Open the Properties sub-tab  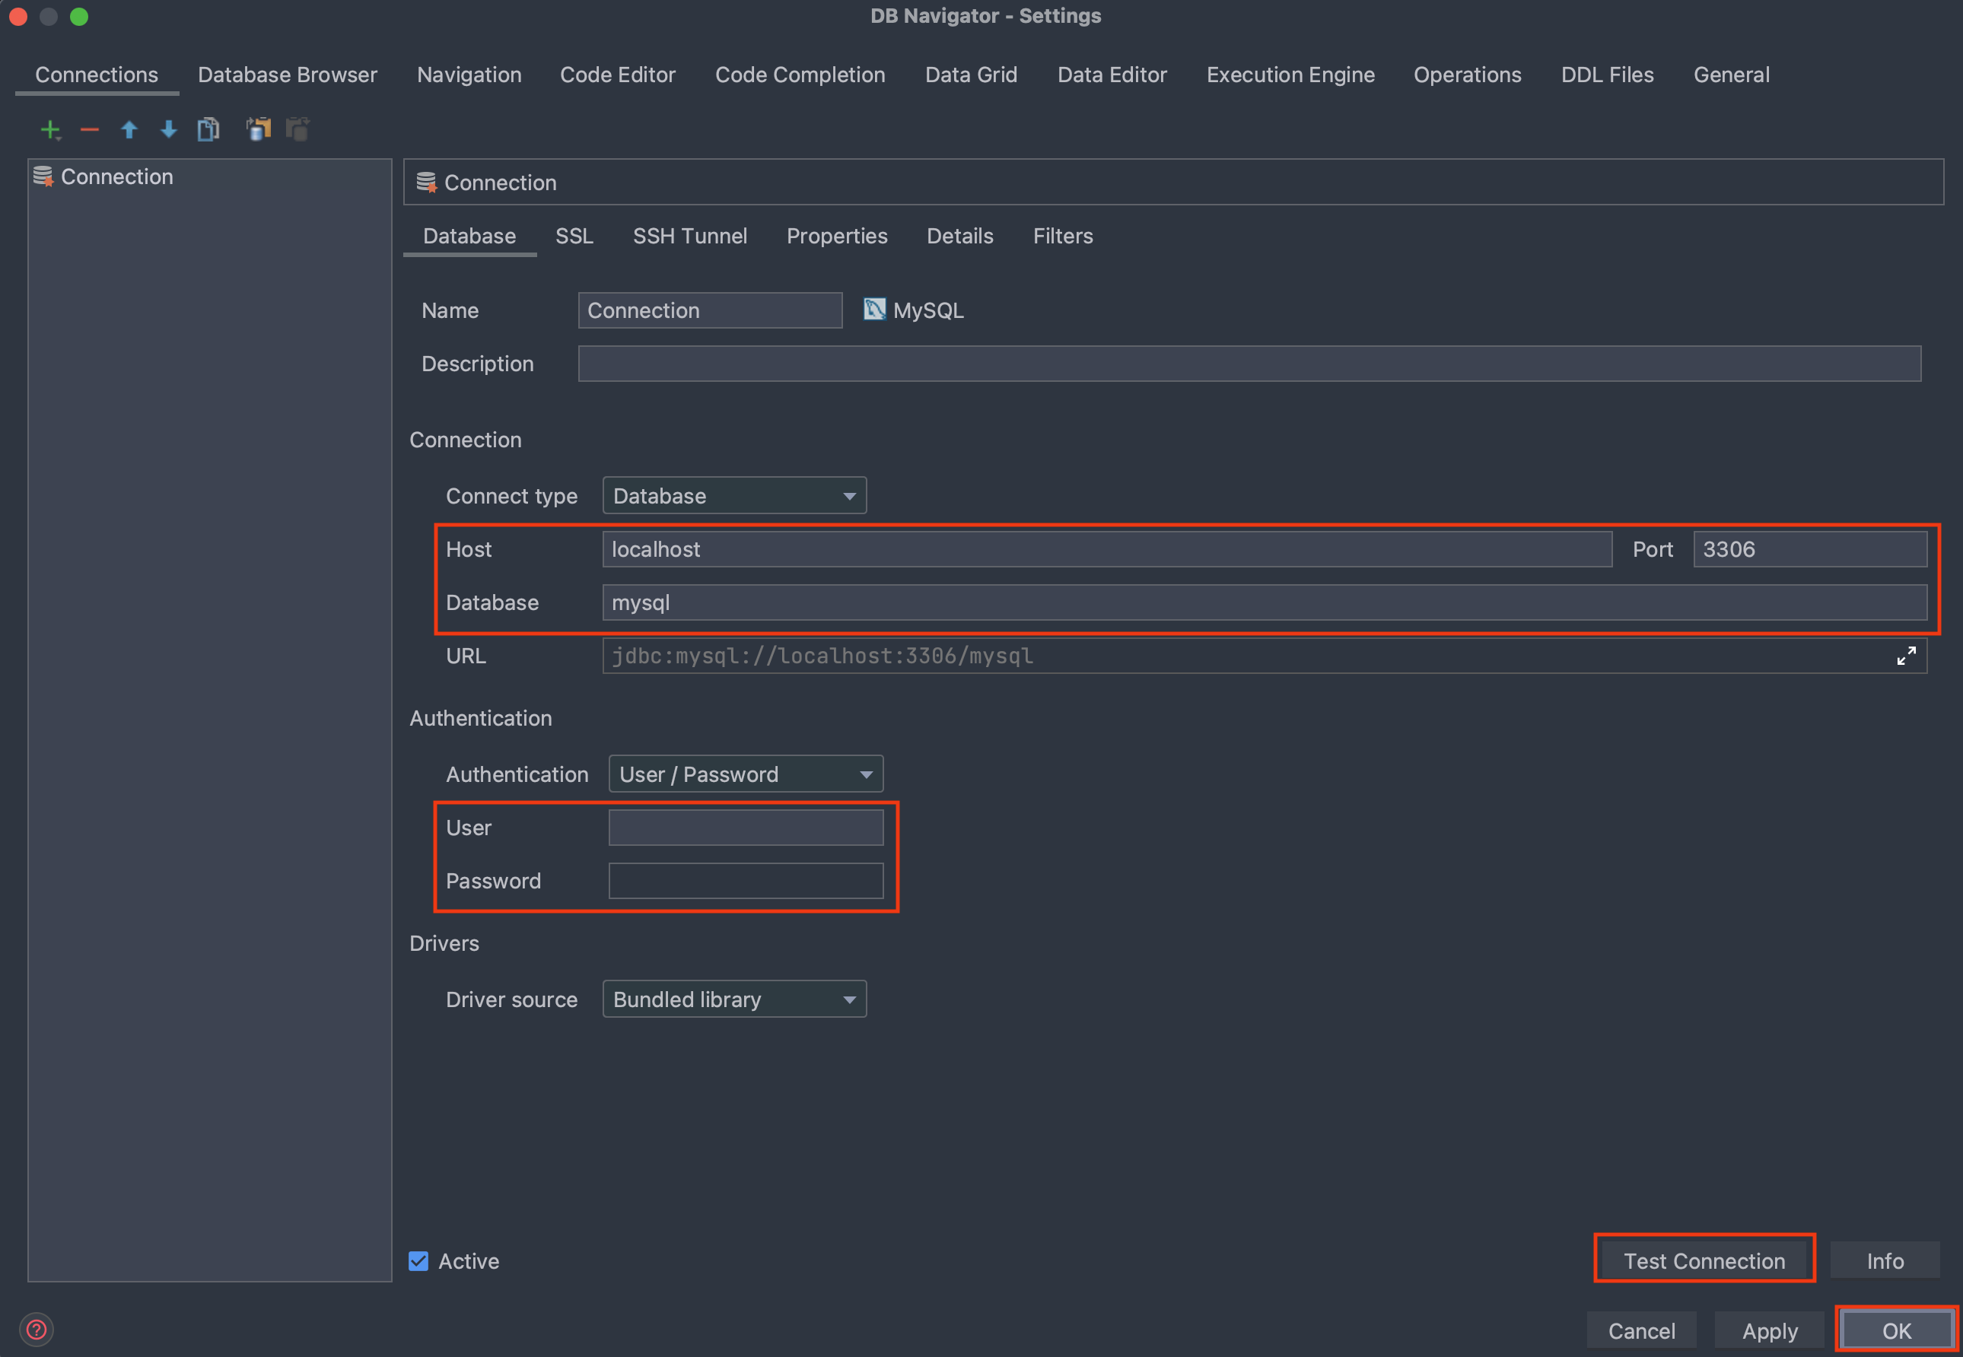(x=837, y=236)
